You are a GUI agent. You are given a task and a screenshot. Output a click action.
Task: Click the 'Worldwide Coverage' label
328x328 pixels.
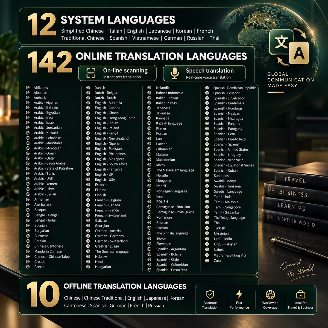click(270, 305)
